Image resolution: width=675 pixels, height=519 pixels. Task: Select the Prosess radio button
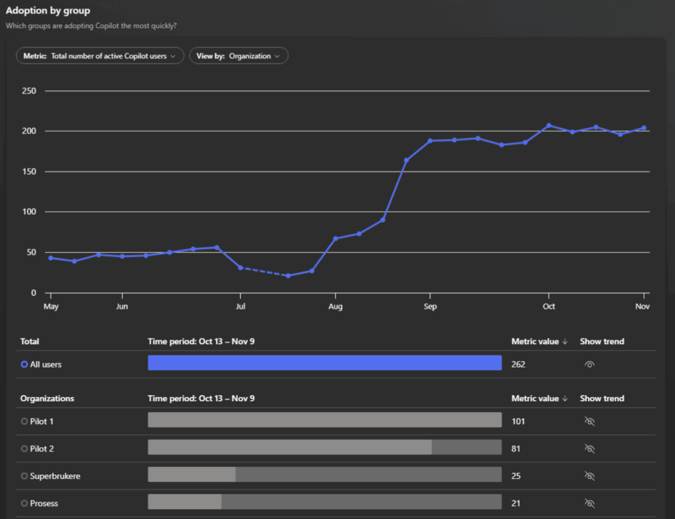pos(24,504)
